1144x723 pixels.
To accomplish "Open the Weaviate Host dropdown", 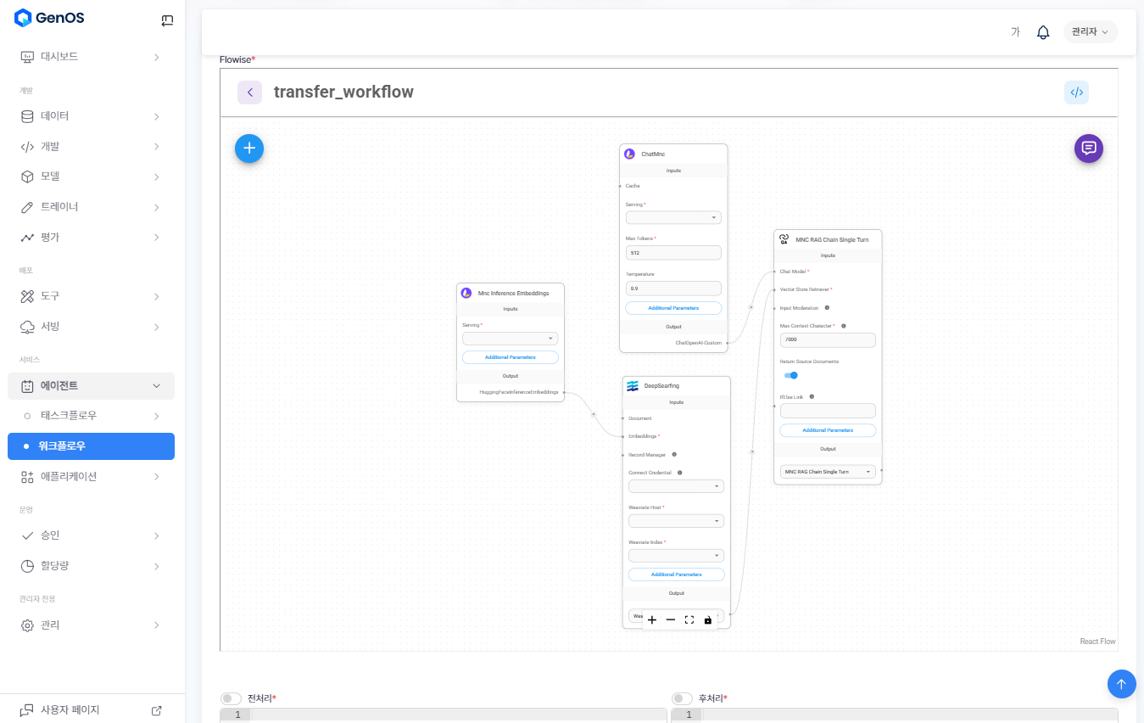I will 676,521.
